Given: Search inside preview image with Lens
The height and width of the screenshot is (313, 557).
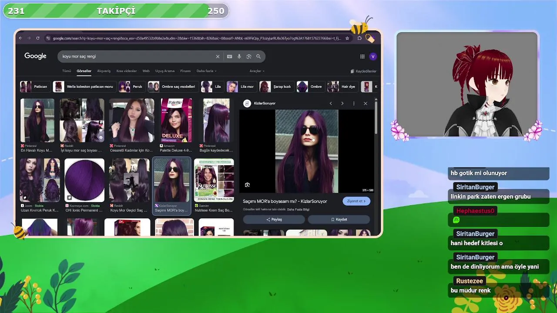Looking at the screenshot, I should (x=247, y=185).
